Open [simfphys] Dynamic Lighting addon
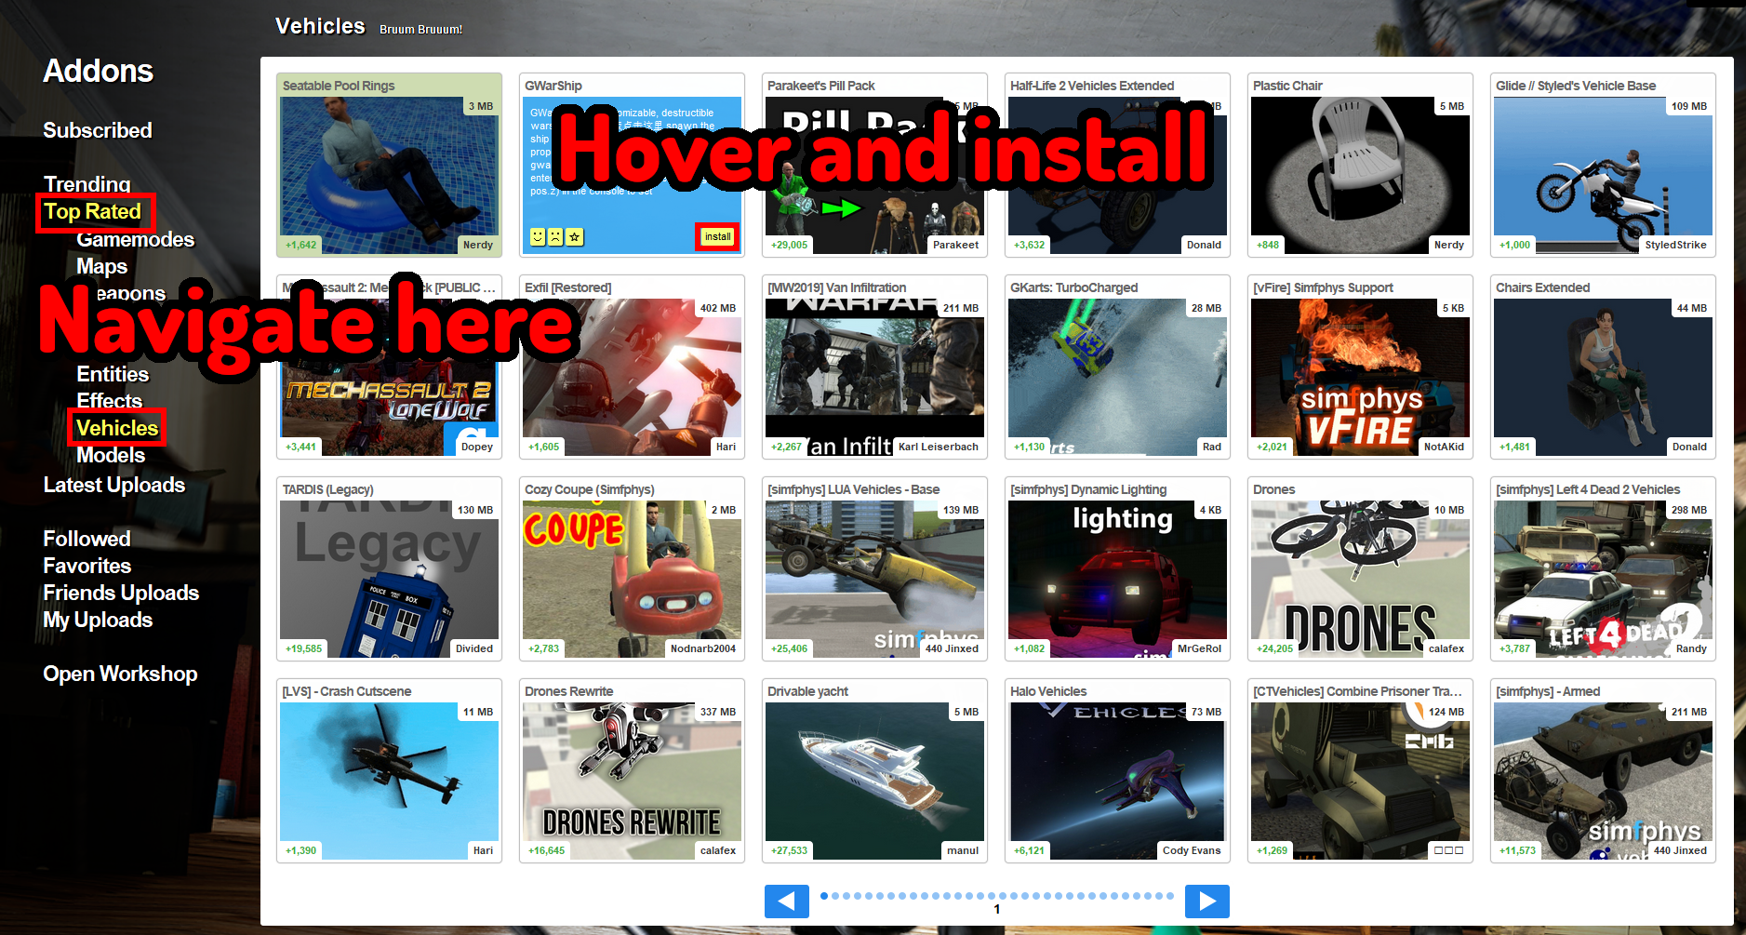Image resolution: width=1746 pixels, height=935 pixels. point(1117,568)
